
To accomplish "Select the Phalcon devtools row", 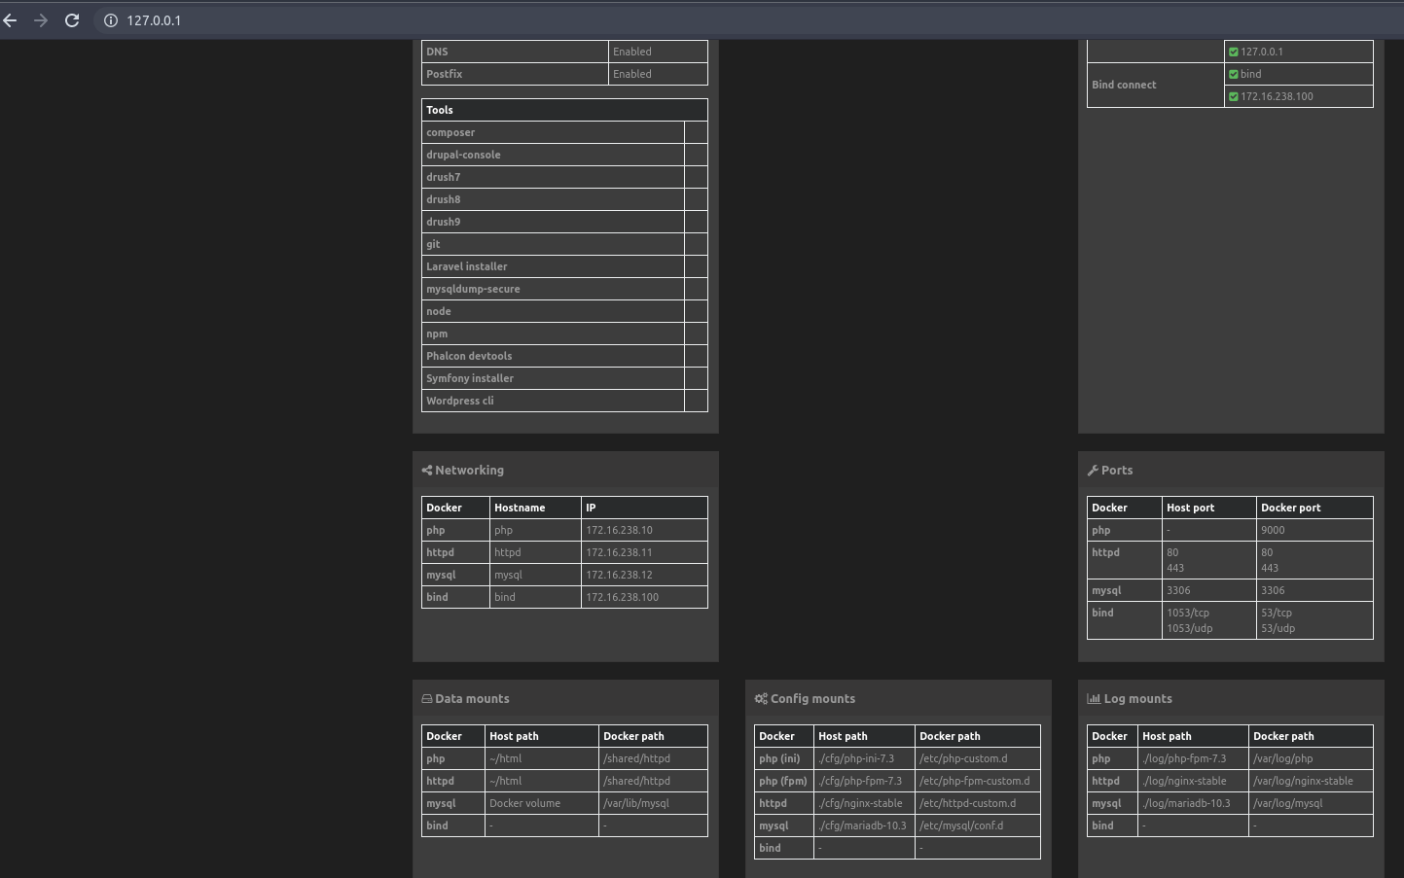I will pos(564,356).
